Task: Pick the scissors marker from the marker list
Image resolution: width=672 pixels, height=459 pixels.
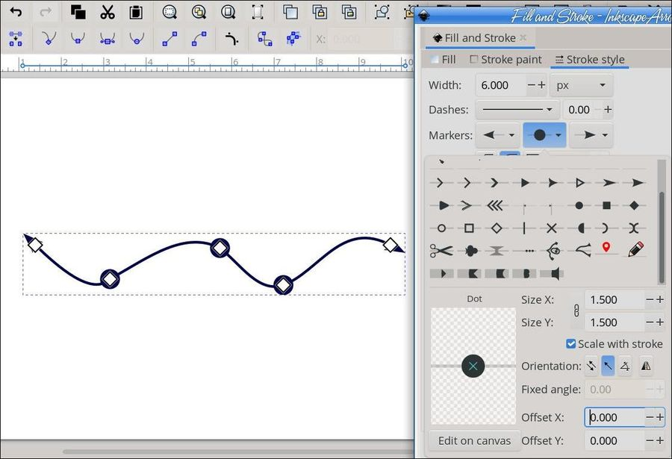Action: coord(441,251)
